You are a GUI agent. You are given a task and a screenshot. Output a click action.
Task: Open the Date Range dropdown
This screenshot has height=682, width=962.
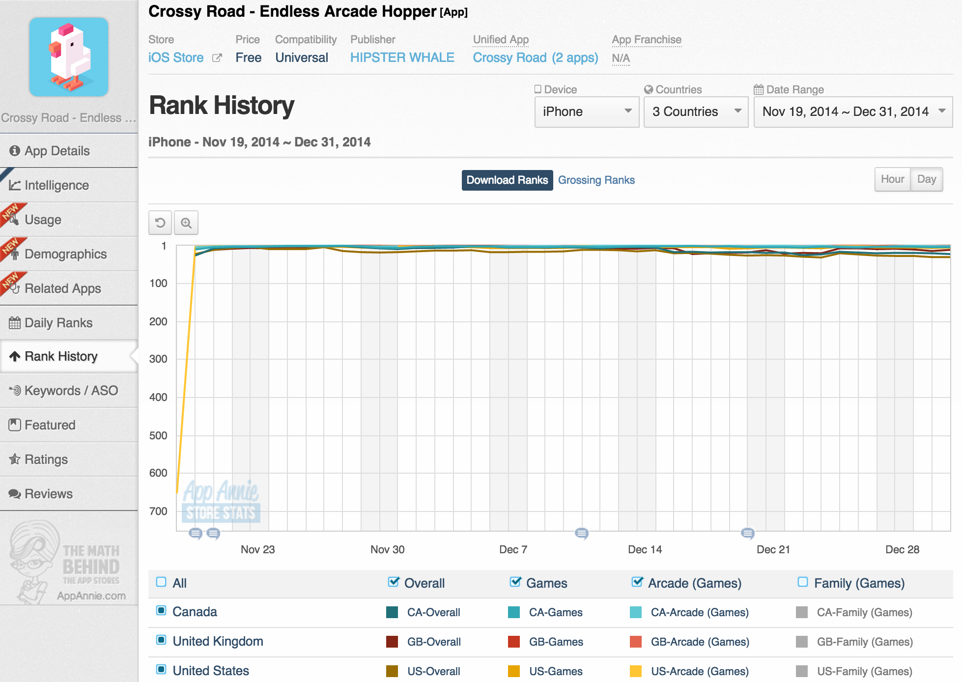pos(853,112)
